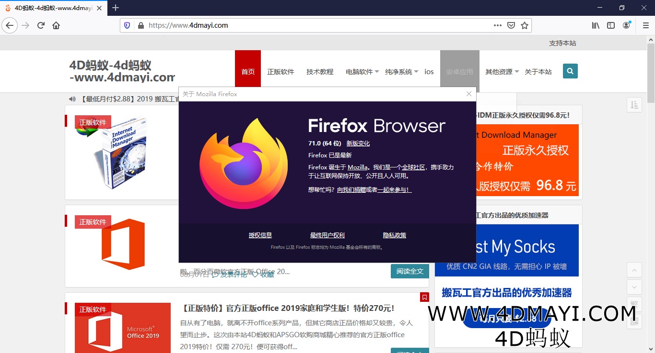Image resolution: width=655 pixels, height=353 pixels.
Task: Open the 安卓应用 navigation item
Action: coord(459,72)
